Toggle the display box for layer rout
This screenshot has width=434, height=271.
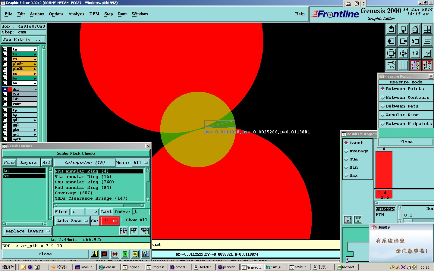[x=5, y=104]
